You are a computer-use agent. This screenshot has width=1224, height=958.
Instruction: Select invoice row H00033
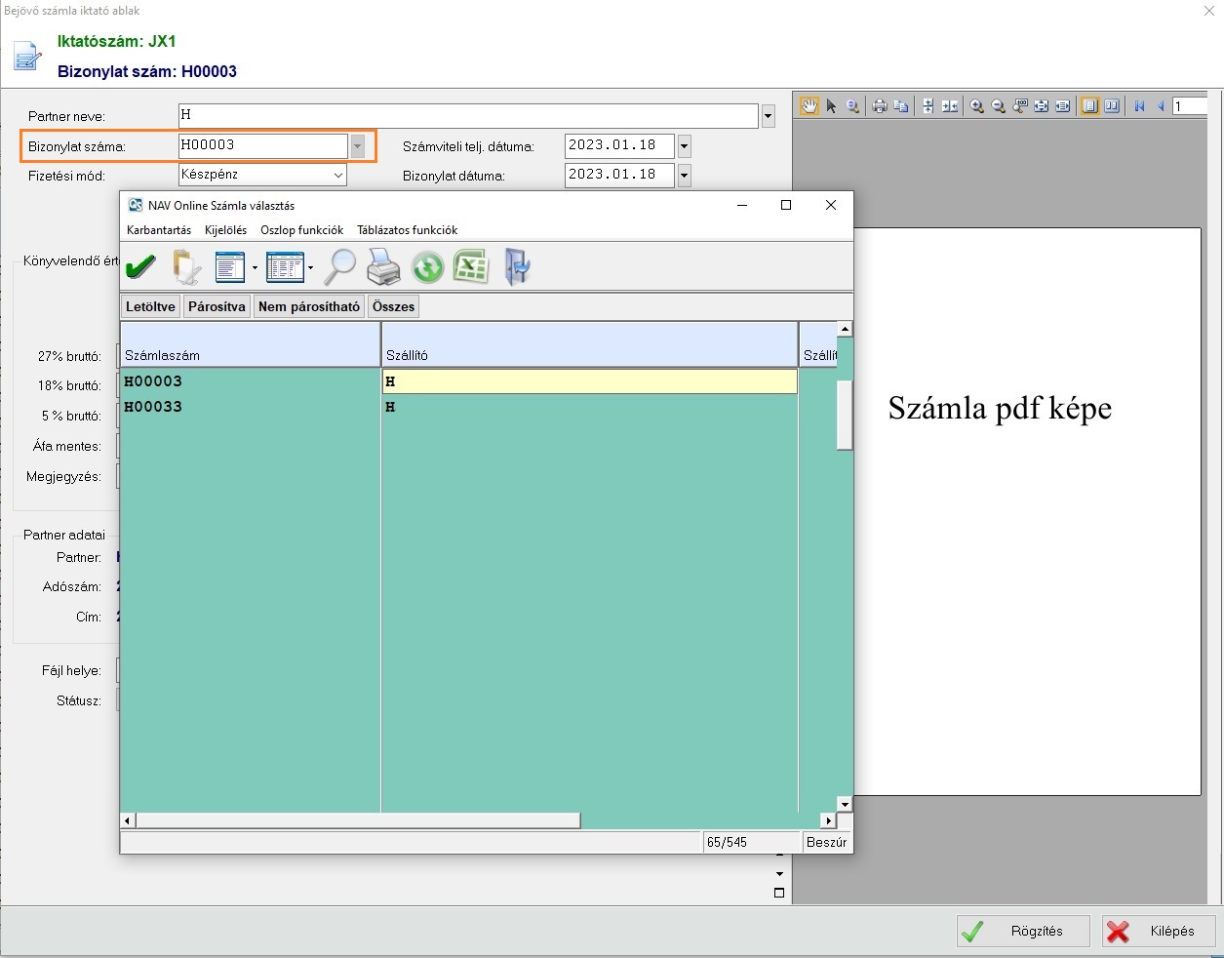(153, 407)
